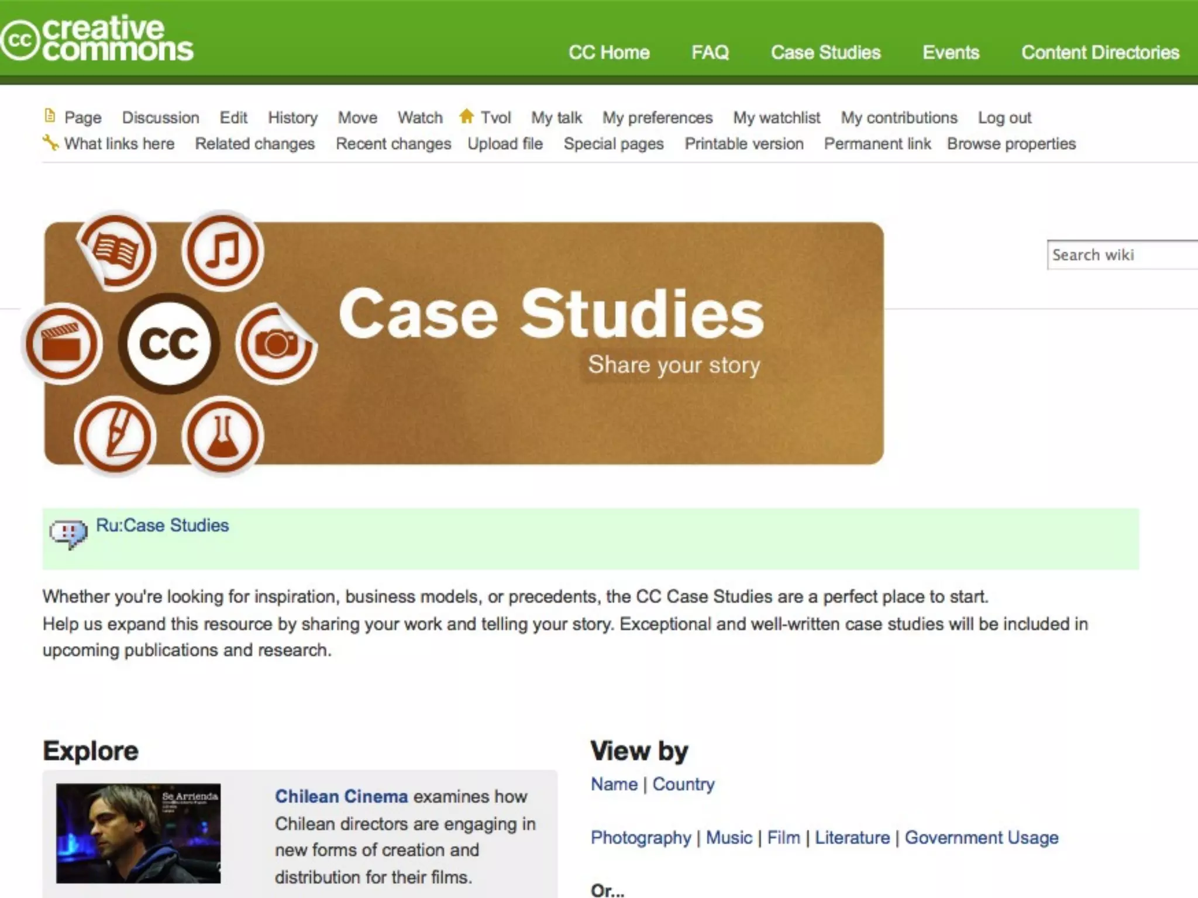Click the central CC logo in banner
Image resolution: width=1198 pixels, height=898 pixels.
pyautogui.click(x=169, y=343)
